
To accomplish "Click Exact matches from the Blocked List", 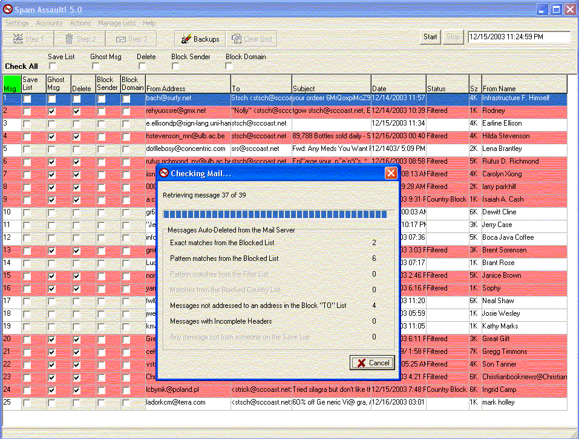I will pyautogui.click(x=222, y=243).
